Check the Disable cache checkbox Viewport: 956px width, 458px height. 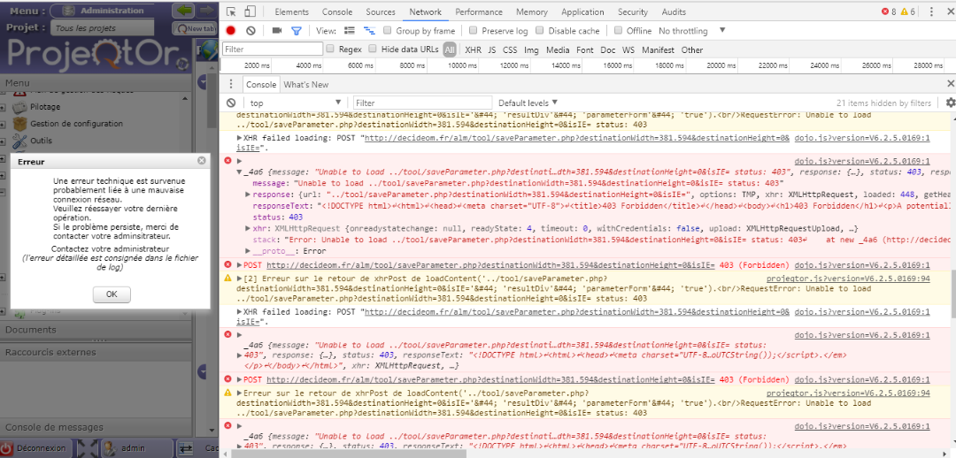(538, 31)
